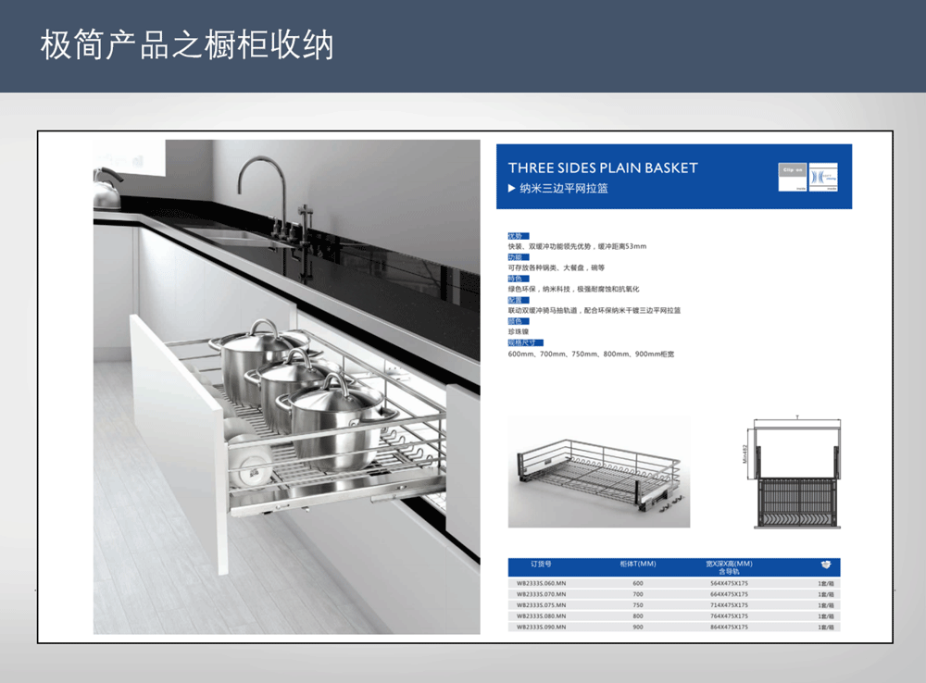Screen dimensions: 926x683
Task: Click the 订货号 column header
Action: (x=541, y=564)
